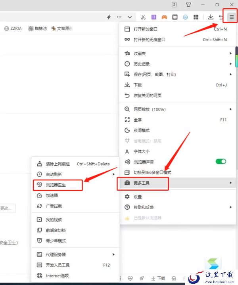Expand 保存(网页、截图、打印) submenu
This screenshot has width=238, height=285.
[x=177, y=75]
